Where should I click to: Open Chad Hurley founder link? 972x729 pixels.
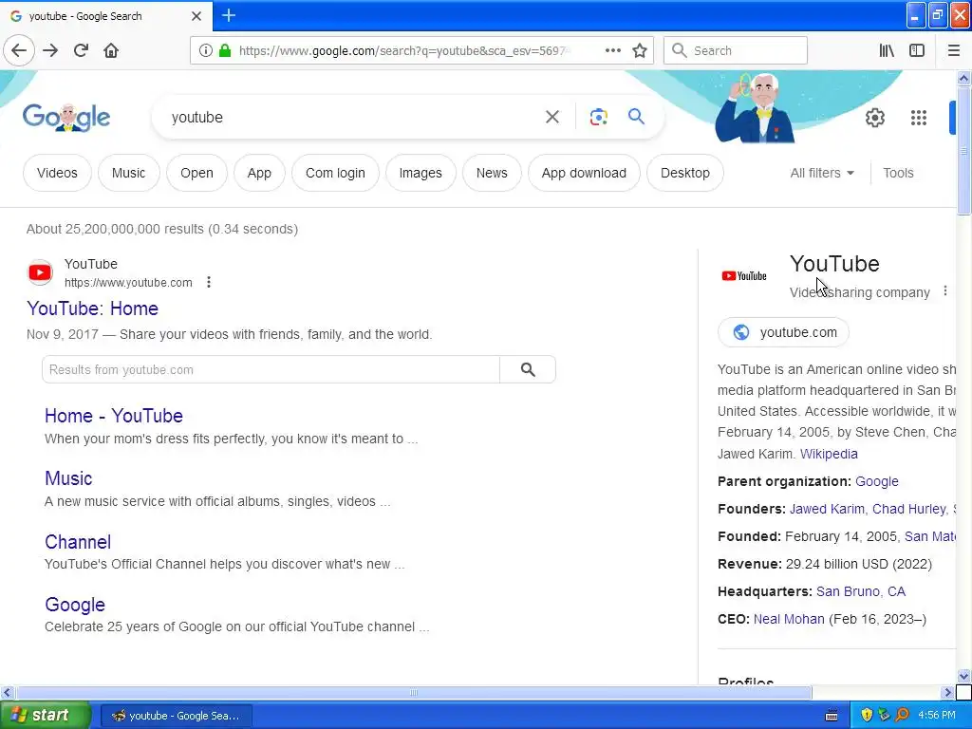click(x=908, y=509)
